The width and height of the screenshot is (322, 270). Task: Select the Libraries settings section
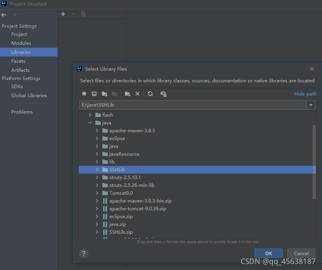[29, 52]
